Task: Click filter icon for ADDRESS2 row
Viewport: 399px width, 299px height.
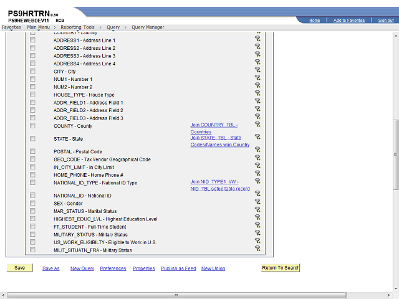Action: pos(257,46)
